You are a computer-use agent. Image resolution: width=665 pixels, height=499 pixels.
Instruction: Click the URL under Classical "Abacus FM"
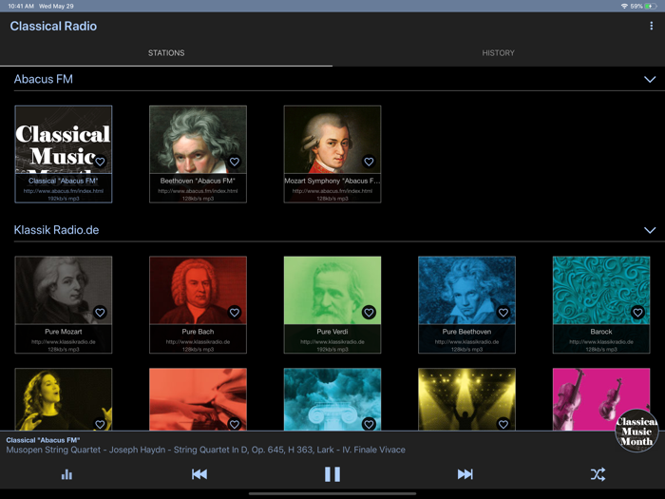click(64, 191)
